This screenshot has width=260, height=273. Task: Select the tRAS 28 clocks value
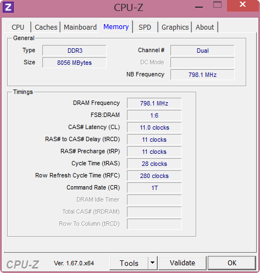[154, 164]
